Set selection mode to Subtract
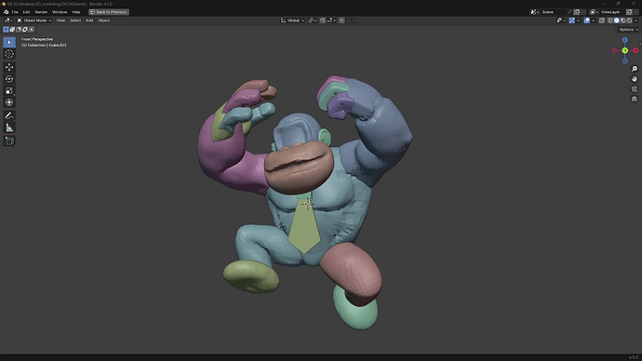The image size is (642, 361). click(x=19, y=30)
